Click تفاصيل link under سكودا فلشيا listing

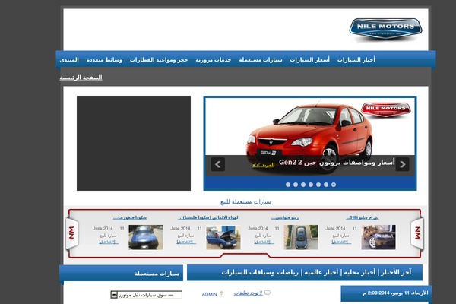(x=186, y=242)
